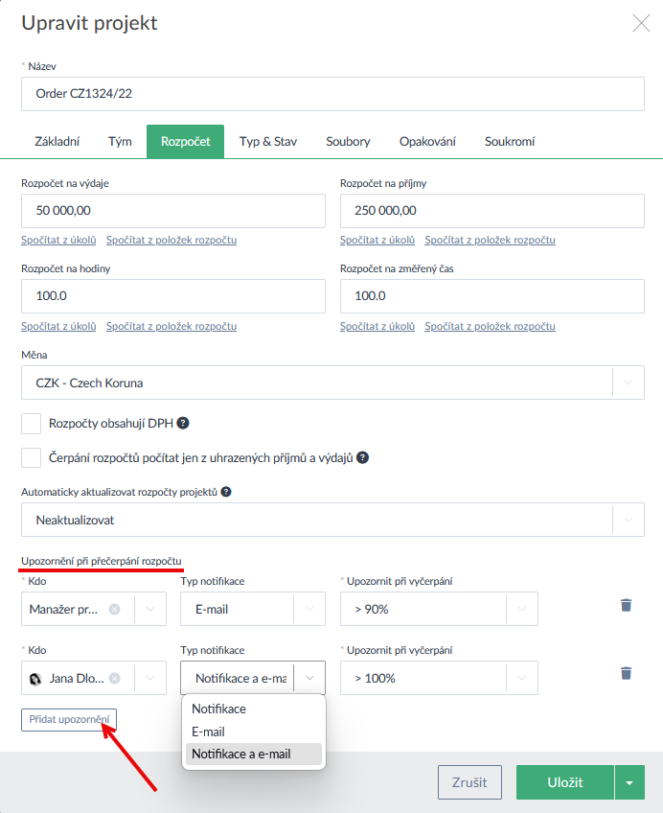This screenshot has height=813, width=663.
Task: Choose E-mail from notification type list
Action: click(208, 732)
